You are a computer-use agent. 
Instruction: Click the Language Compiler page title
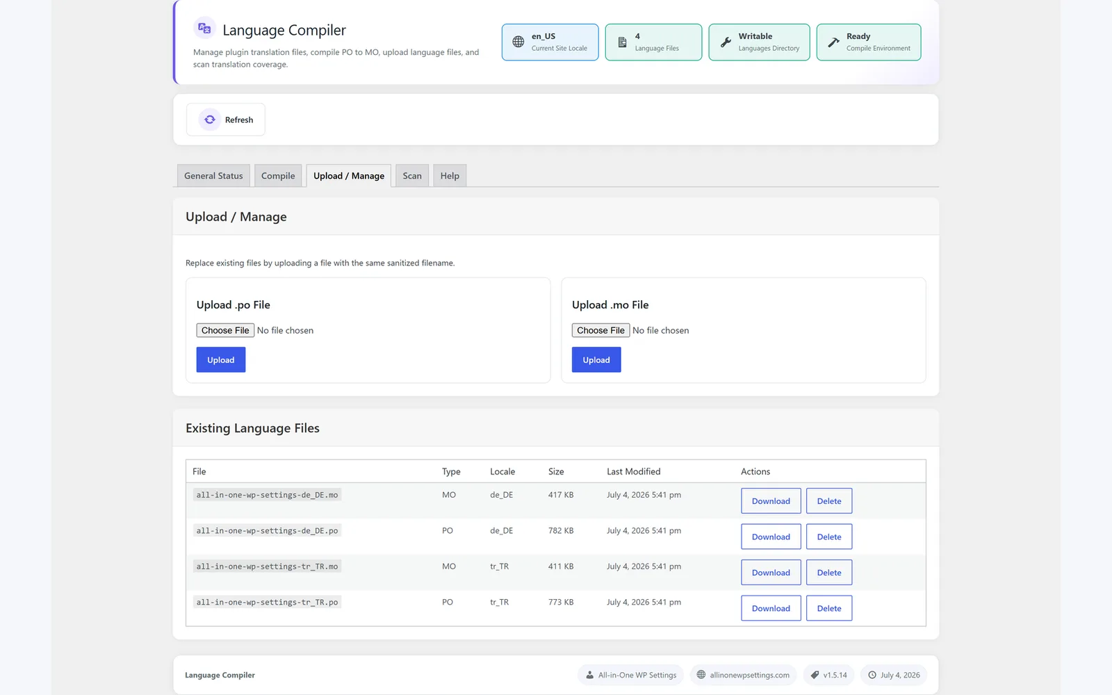[284, 30]
